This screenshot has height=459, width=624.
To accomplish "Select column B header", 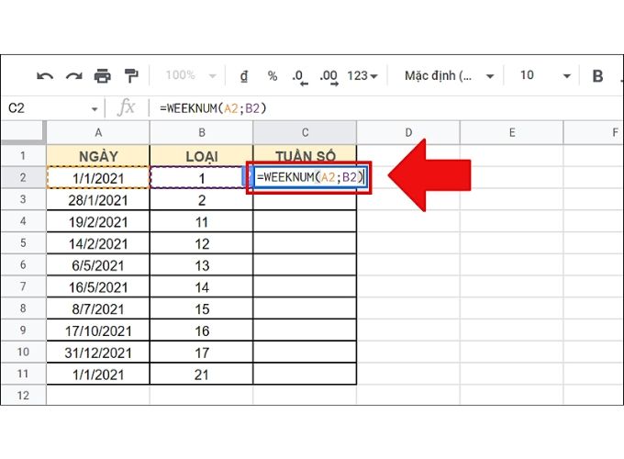I will pyautogui.click(x=201, y=132).
